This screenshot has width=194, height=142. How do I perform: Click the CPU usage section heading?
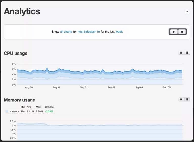click(x=15, y=53)
